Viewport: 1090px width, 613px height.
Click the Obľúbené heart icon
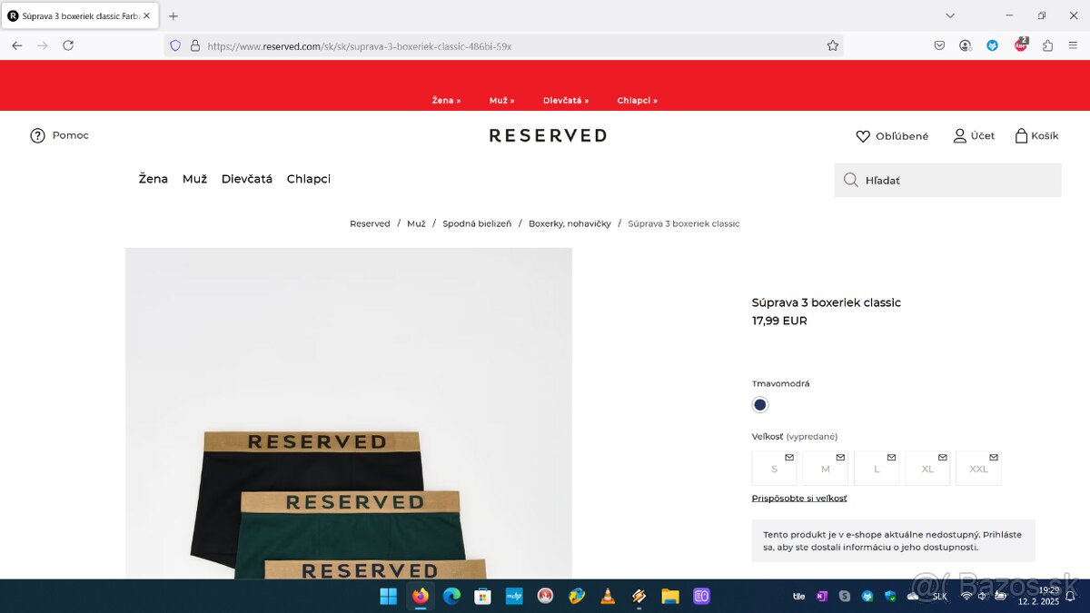coord(863,136)
